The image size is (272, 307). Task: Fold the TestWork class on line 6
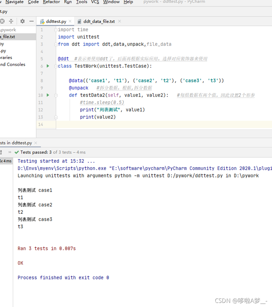point(56,66)
